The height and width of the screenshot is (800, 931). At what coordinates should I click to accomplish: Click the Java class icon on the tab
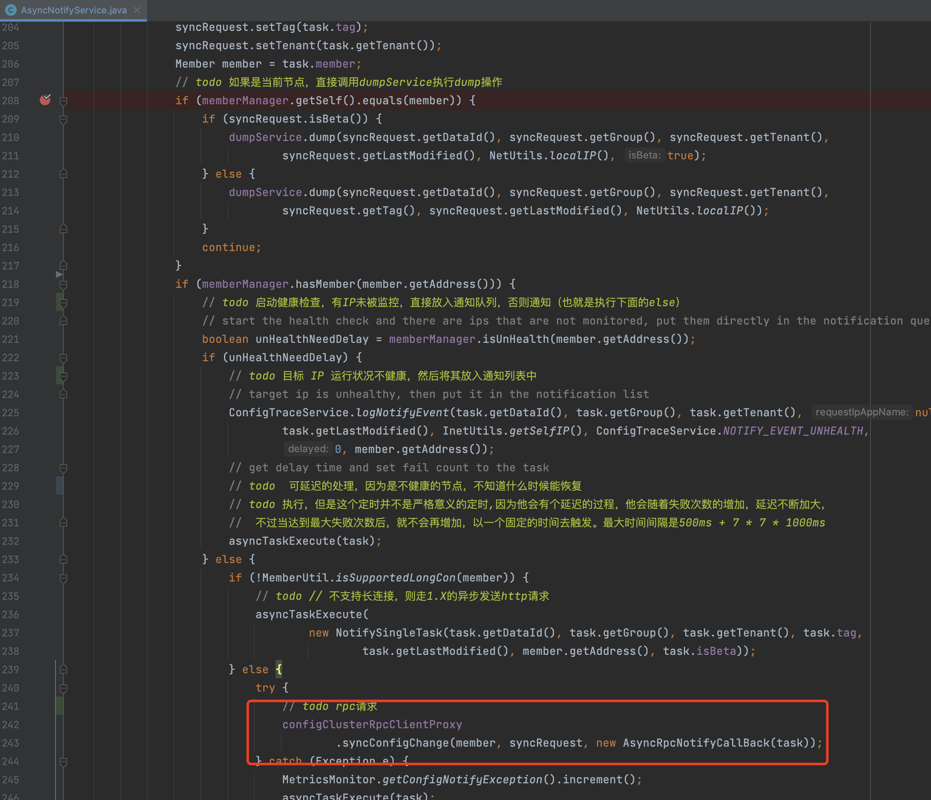(x=11, y=10)
